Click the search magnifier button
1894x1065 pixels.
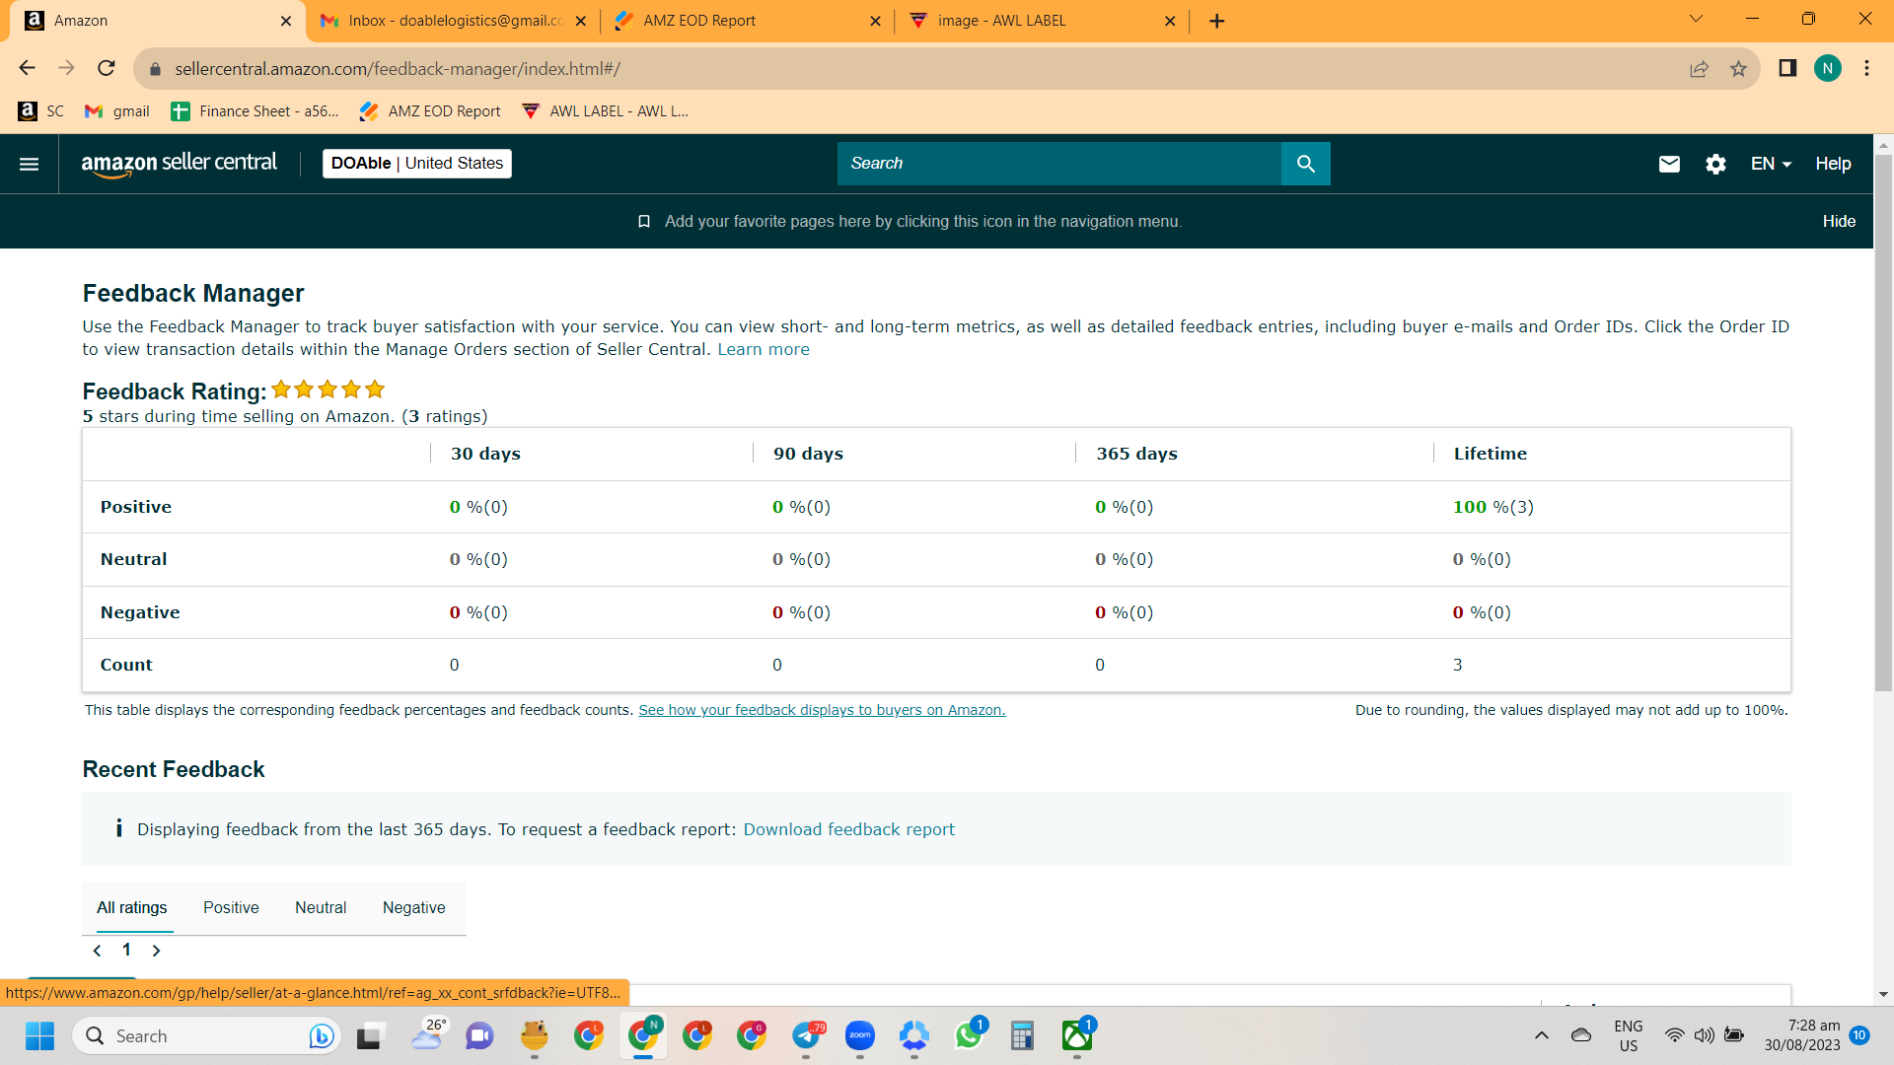[x=1305, y=164]
